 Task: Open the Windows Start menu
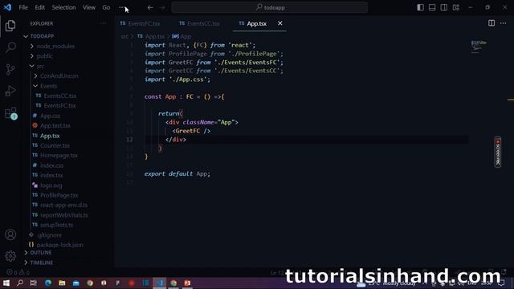[x=6, y=283]
